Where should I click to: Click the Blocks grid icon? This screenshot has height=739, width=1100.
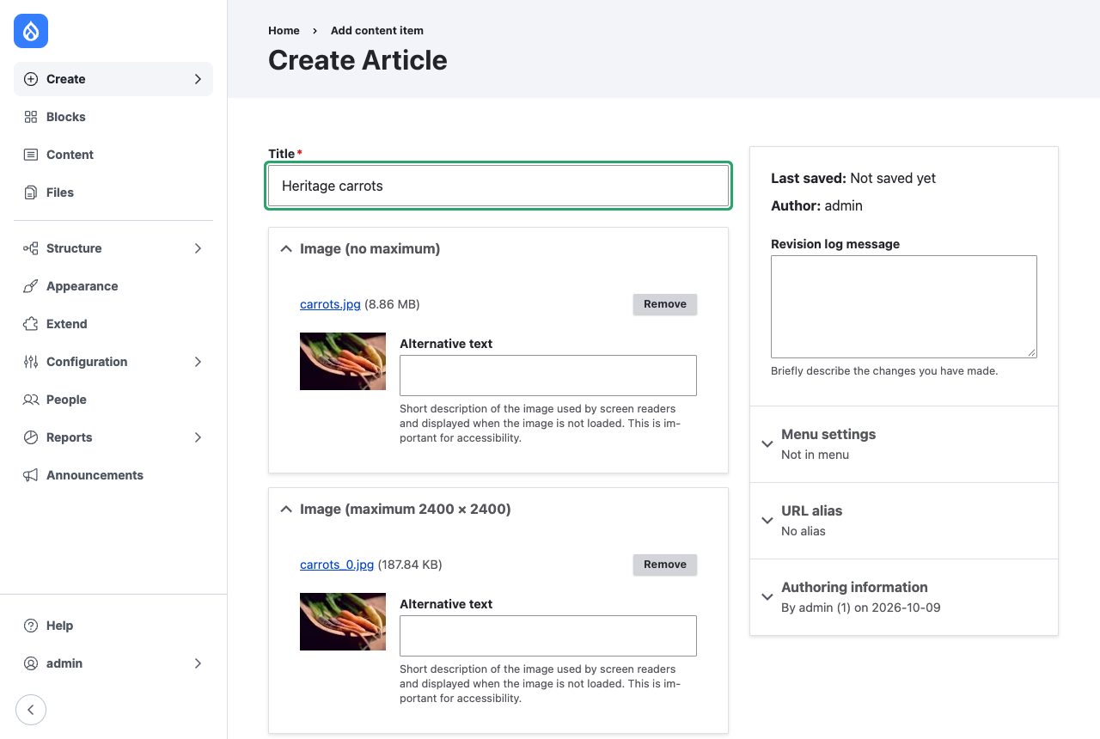[x=31, y=117]
